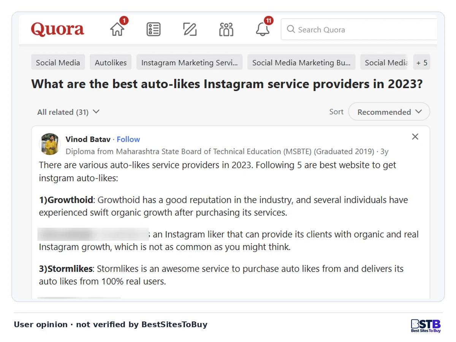Click the Quora logo
Viewport: 456px width, 342px height.
57,29
